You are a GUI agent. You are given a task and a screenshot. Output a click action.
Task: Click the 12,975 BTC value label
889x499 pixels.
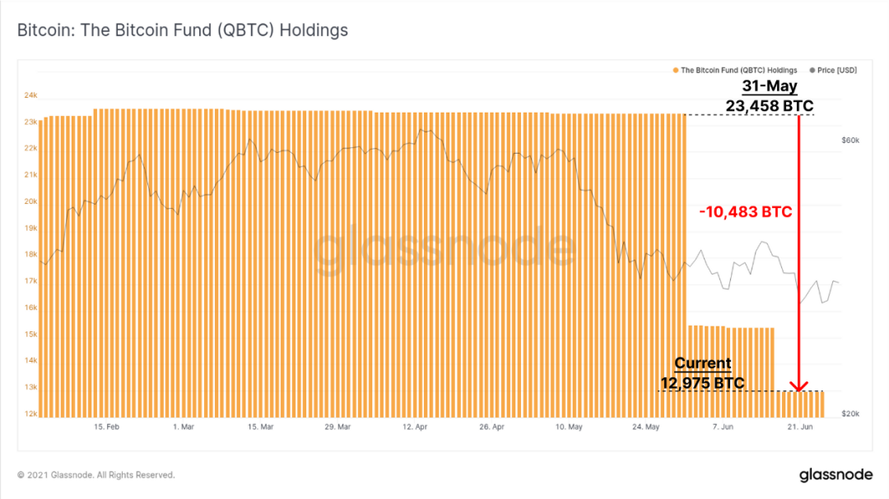pyautogui.click(x=702, y=383)
